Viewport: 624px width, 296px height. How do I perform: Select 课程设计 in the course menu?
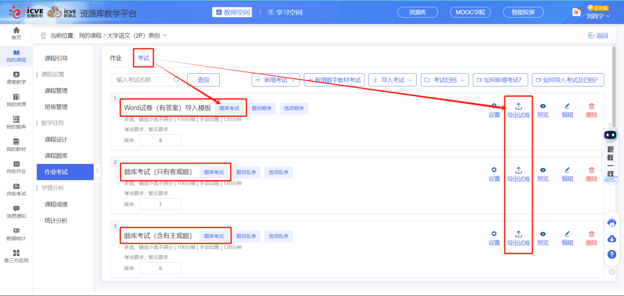(x=56, y=140)
